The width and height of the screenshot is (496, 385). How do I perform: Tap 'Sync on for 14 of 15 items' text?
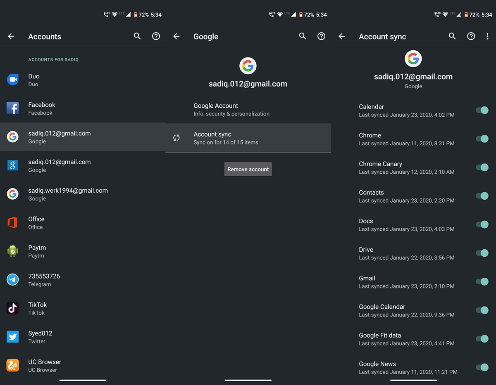point(226,142)
